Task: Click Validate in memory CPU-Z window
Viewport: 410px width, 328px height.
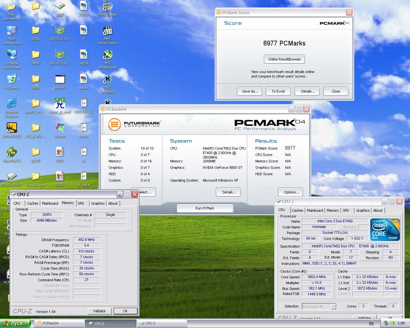Action: pos(99,311)
